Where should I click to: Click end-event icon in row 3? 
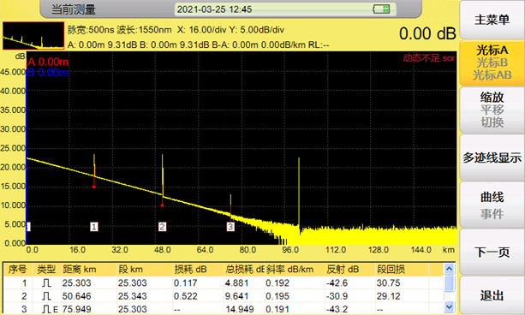50,309
